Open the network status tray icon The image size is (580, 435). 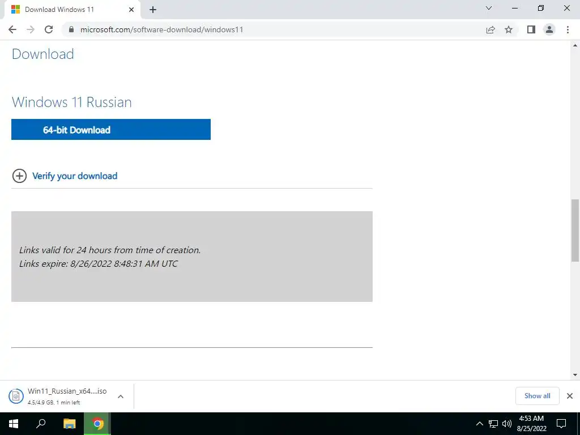click(493, 424)
